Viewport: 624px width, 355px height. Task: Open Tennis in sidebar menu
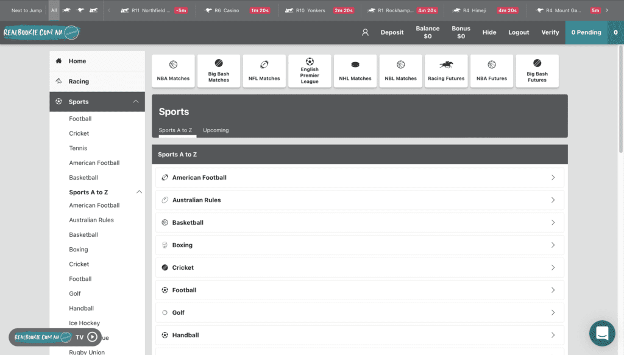(x=78, y=148)
